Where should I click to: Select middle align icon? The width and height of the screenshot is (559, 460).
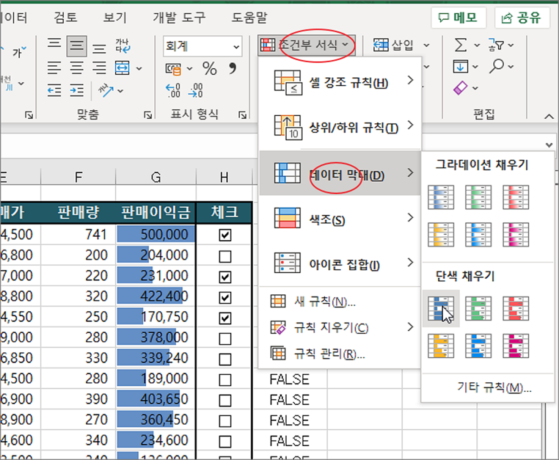point(76,46)
